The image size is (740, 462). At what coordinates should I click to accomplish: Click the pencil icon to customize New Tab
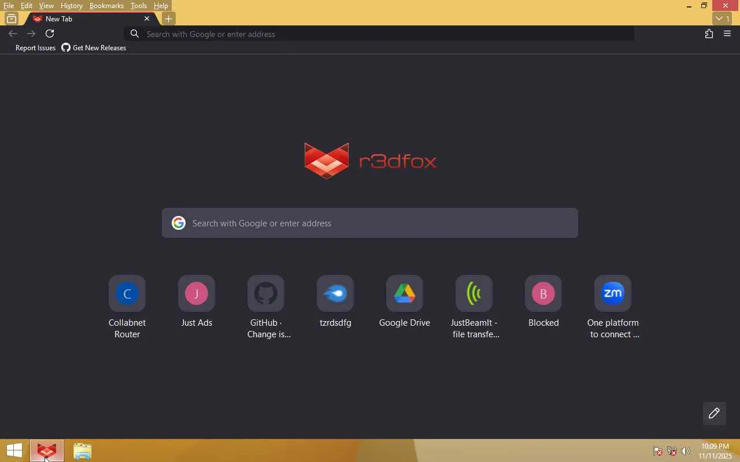pos(715,413)
